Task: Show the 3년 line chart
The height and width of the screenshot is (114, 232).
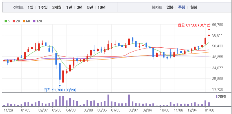Action: 80,7
